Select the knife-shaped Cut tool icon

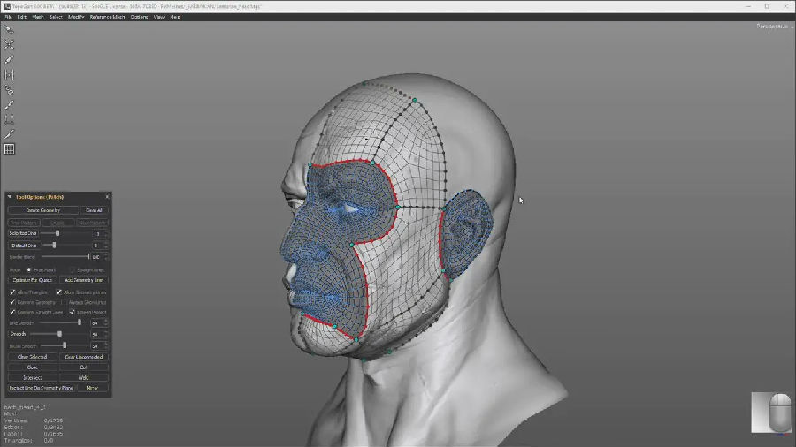(10, 134)
